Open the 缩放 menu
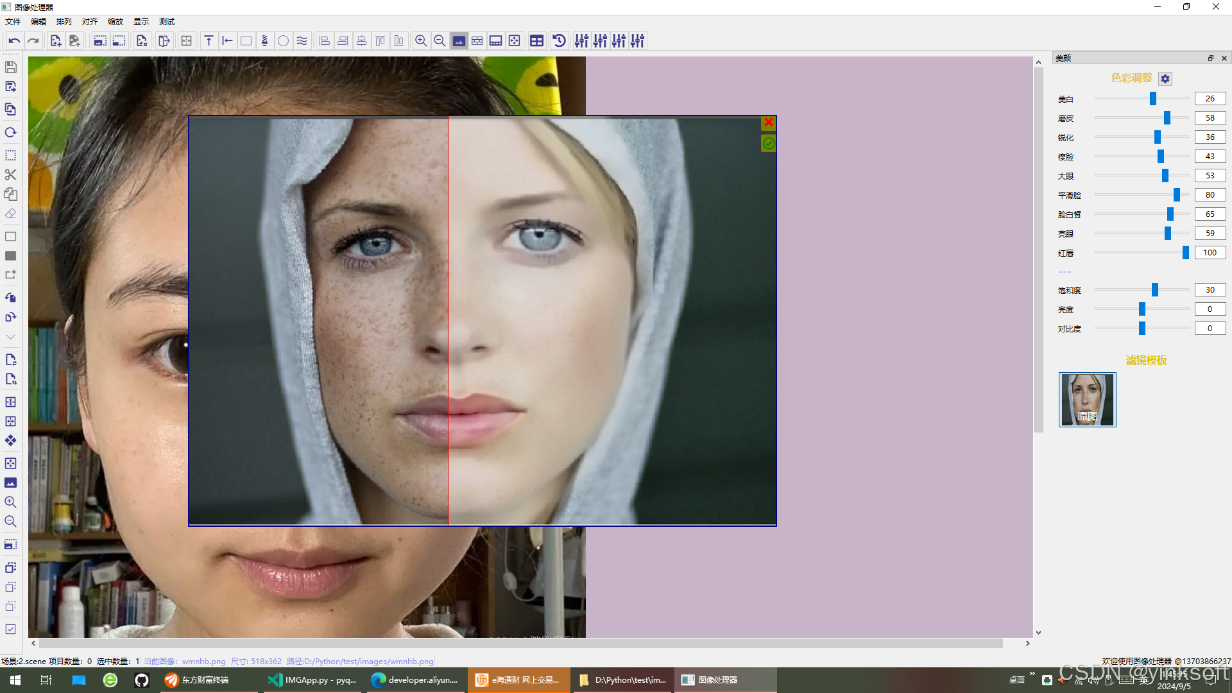This screenshot has width=1232, height=693. [116, 22]
